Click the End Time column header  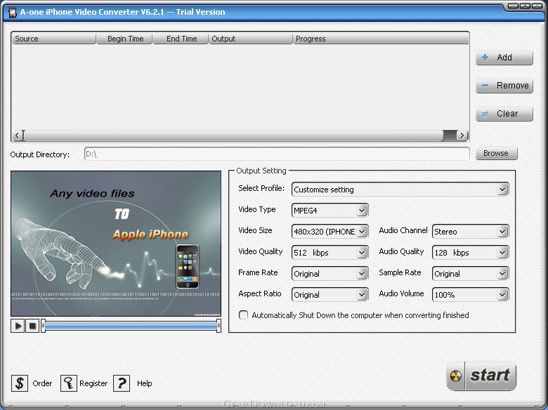181,39
